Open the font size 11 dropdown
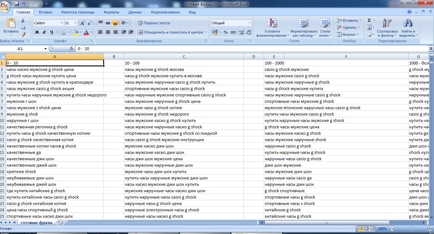Screen dimensions: 434x234 pyautogui.click(x=76, y=23)
